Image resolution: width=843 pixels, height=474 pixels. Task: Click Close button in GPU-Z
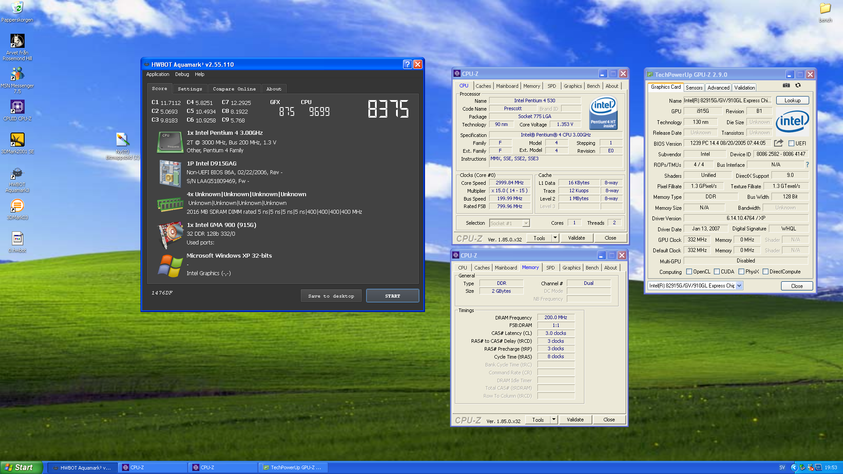pos(797,286)
